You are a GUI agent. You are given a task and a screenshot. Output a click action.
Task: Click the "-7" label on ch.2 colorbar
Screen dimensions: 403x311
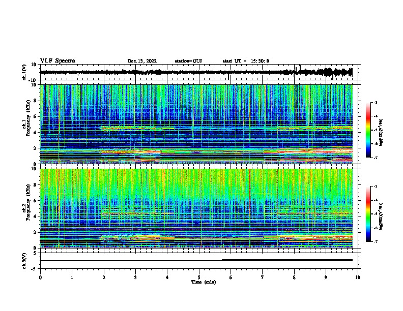(376, 241)
